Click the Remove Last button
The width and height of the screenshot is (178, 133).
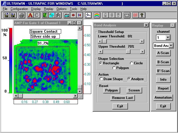click(x=122, y=98)
